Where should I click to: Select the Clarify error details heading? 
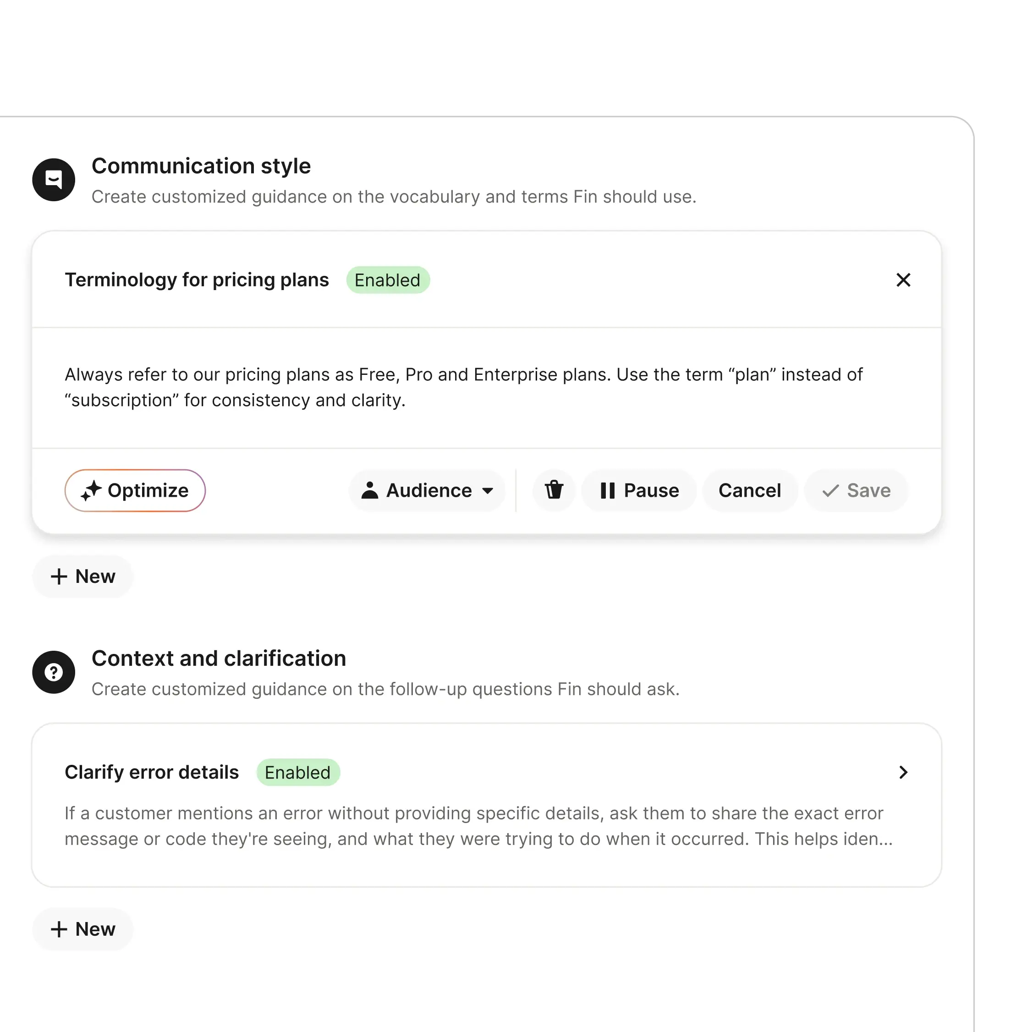click(x=152, y=773)
